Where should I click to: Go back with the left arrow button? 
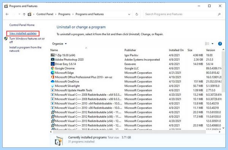7,14
